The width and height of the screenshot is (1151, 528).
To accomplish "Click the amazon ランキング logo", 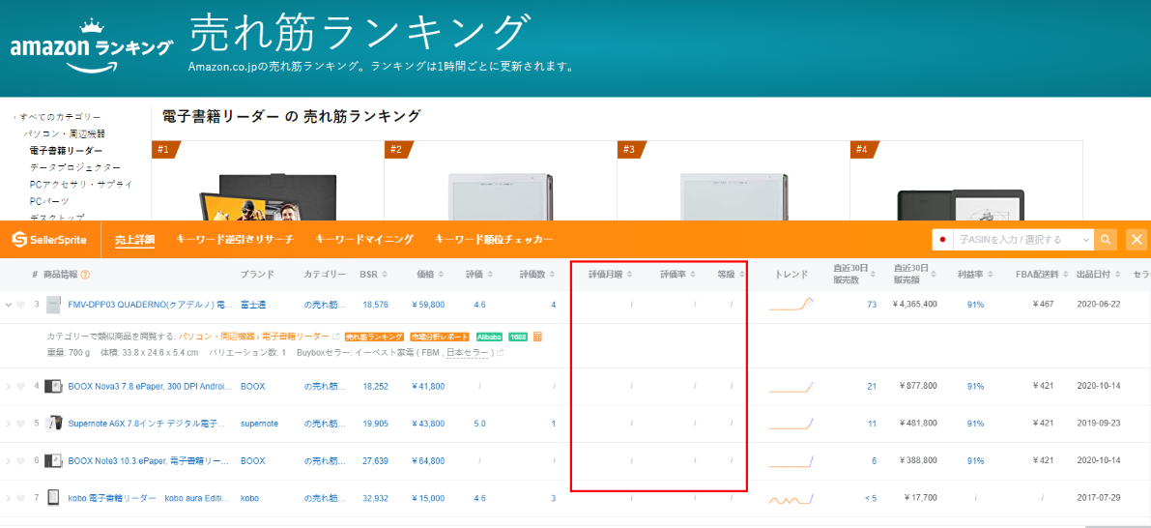I will [x=92, y=45].
